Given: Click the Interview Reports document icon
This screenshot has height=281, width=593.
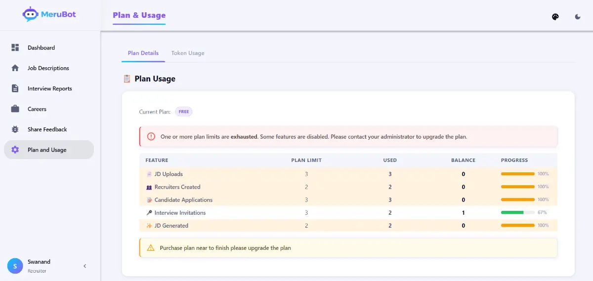Looking at the screenshot, I should pyautogui.click(x=15, y=88).
